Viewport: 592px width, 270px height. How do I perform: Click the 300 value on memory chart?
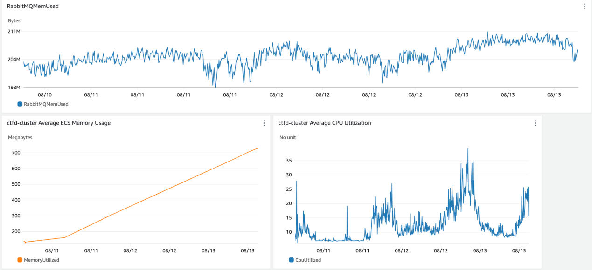point(16,216)
